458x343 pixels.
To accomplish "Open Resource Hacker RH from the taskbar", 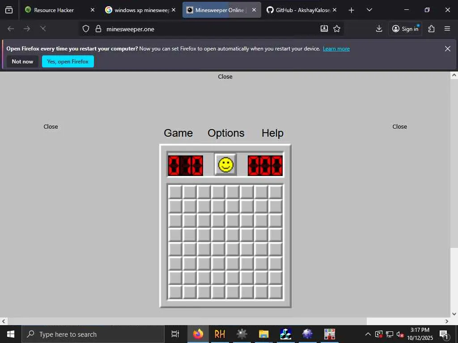I will (220, 334).
